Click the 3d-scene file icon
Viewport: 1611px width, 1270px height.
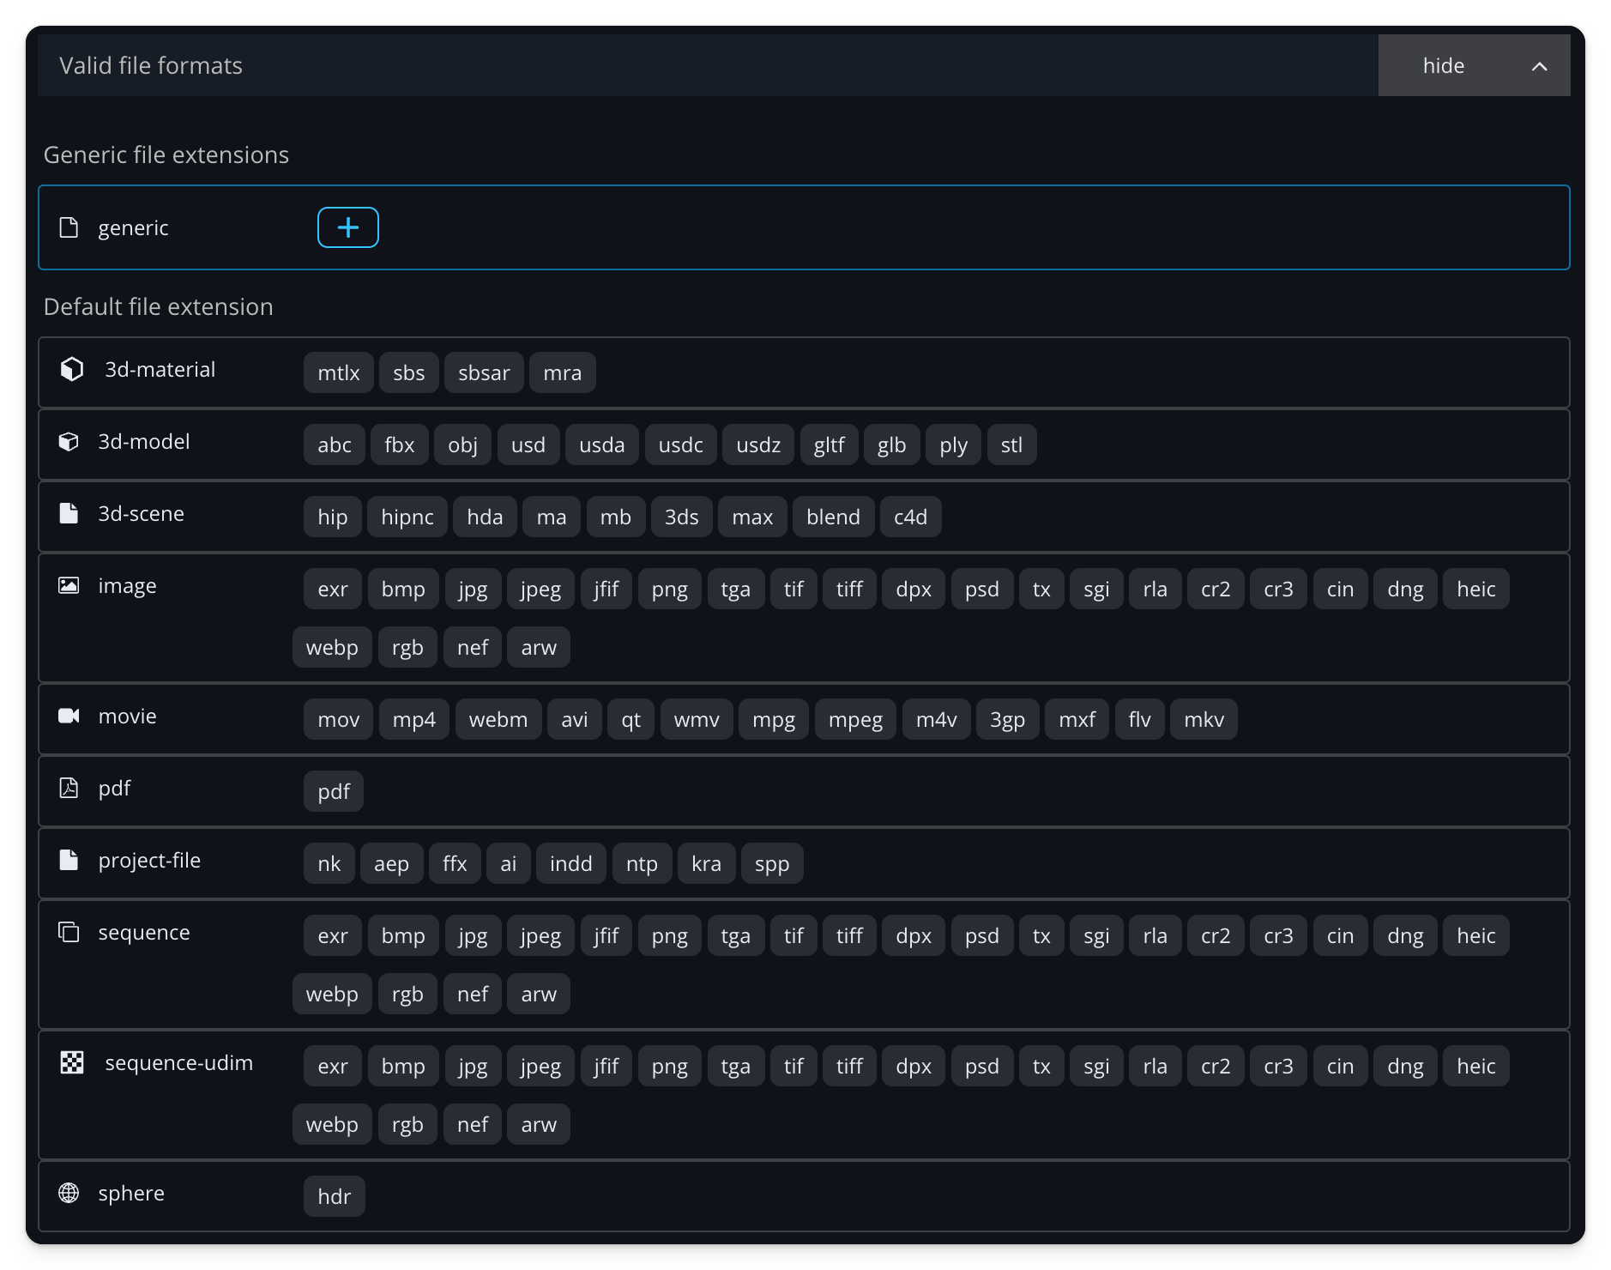click(x=69, y=513)
